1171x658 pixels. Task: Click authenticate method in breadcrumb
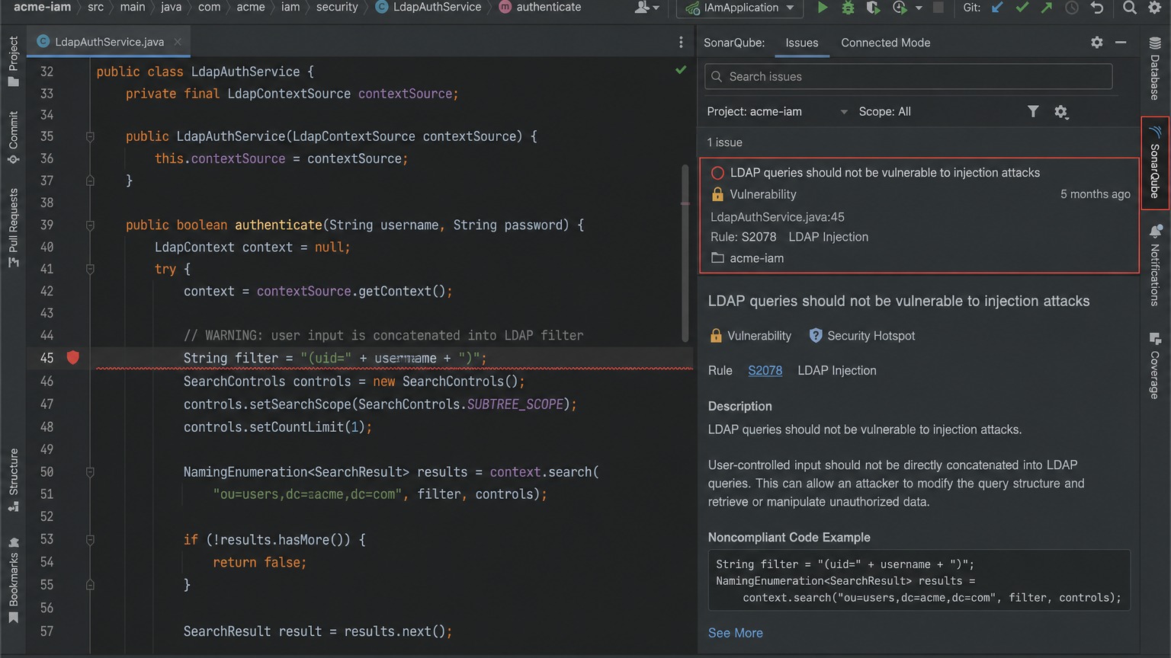pos(541,7)
